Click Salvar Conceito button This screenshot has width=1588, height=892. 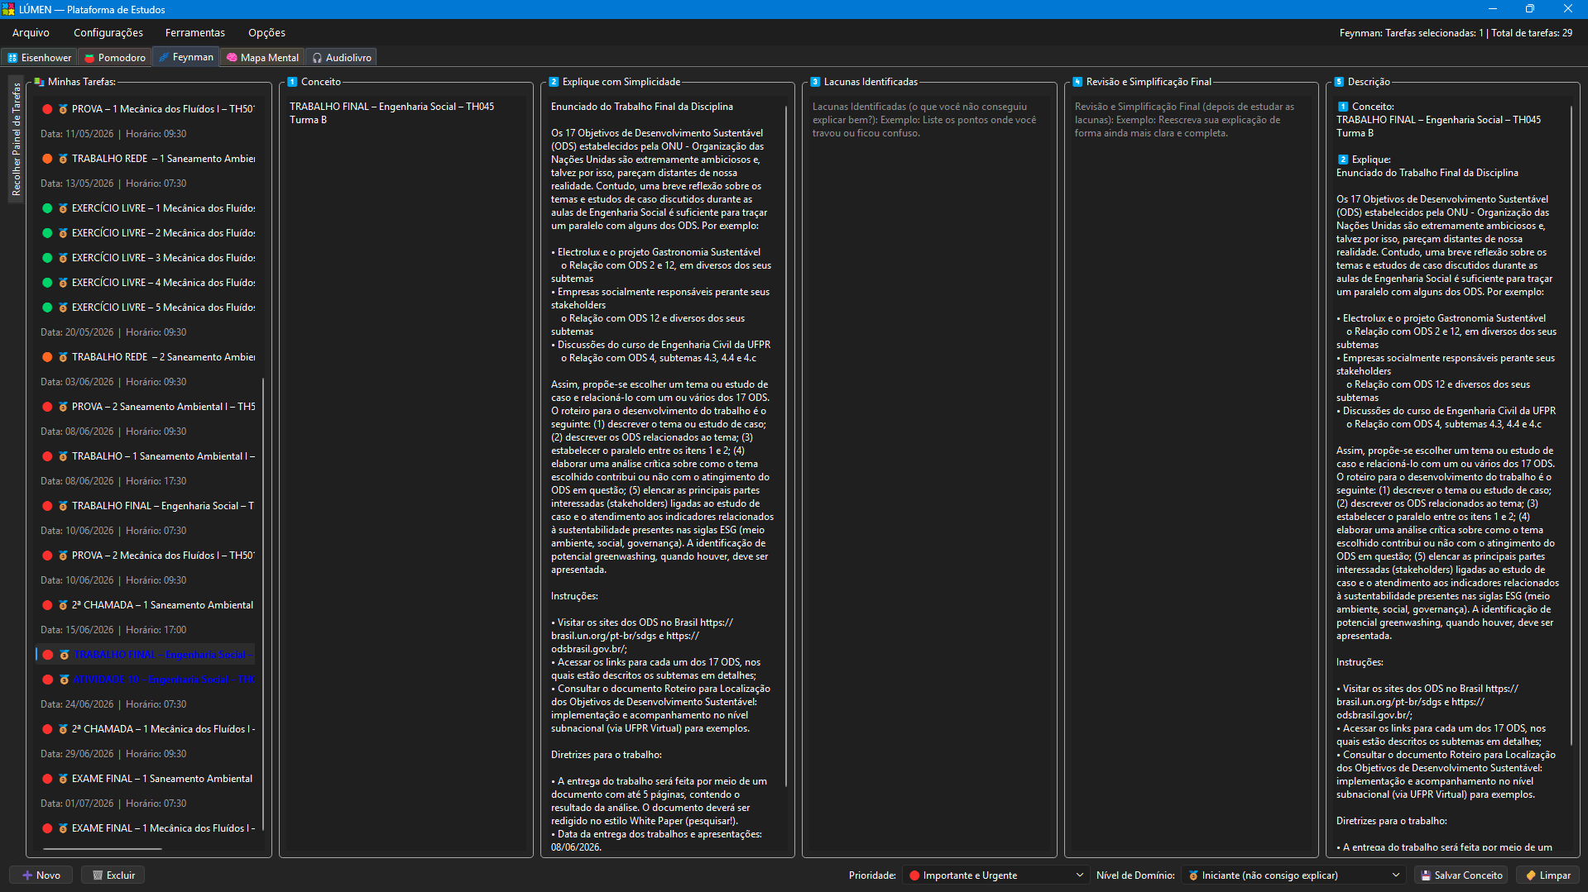click(1461, 875)
